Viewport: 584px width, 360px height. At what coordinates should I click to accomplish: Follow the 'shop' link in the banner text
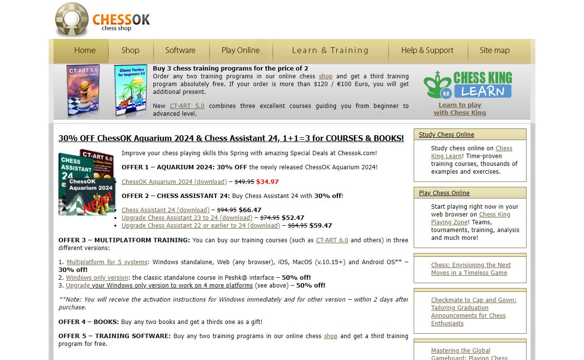[x=326, y=76]
